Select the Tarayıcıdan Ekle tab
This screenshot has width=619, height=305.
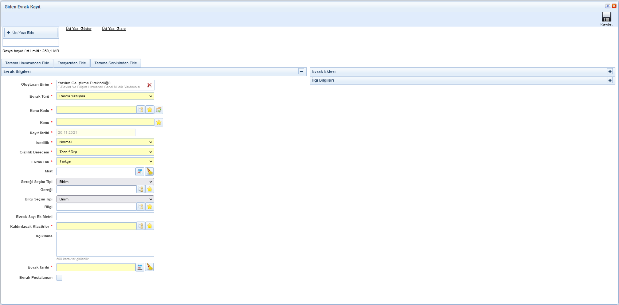[x=72, y=63]
